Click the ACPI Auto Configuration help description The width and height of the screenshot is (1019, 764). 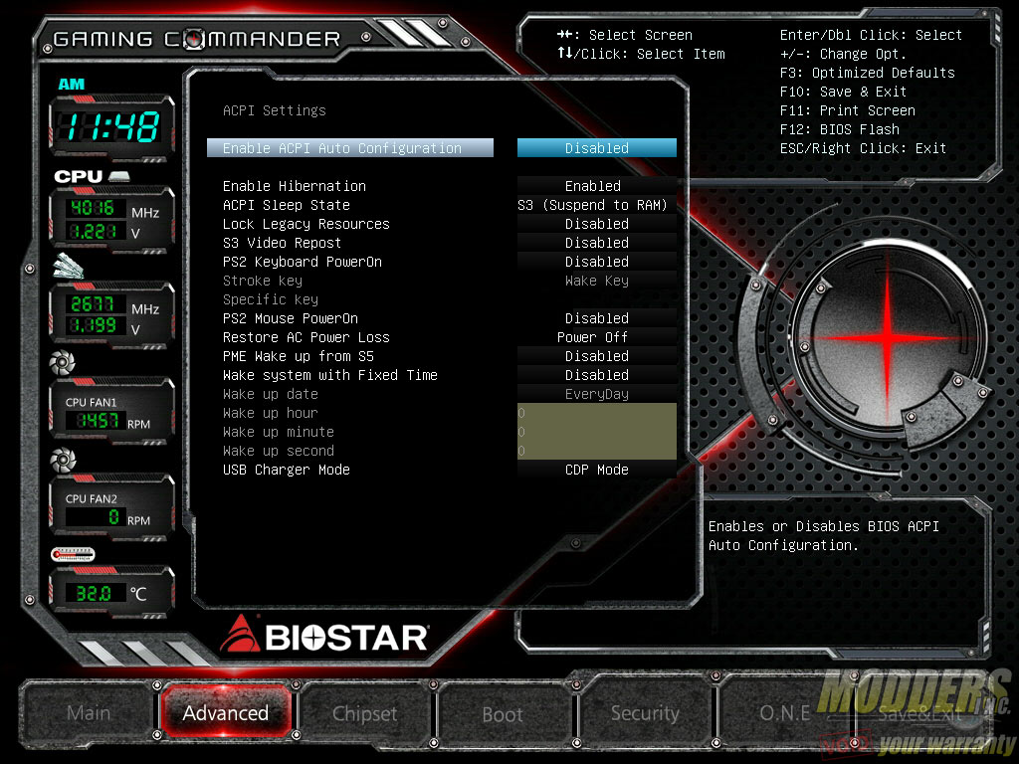[823, 535]
